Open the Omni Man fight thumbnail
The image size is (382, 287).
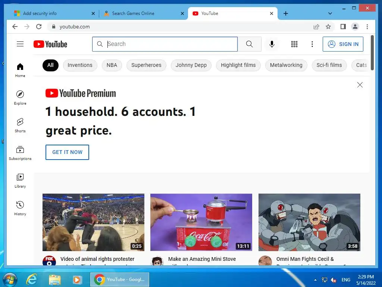point(309,222)
